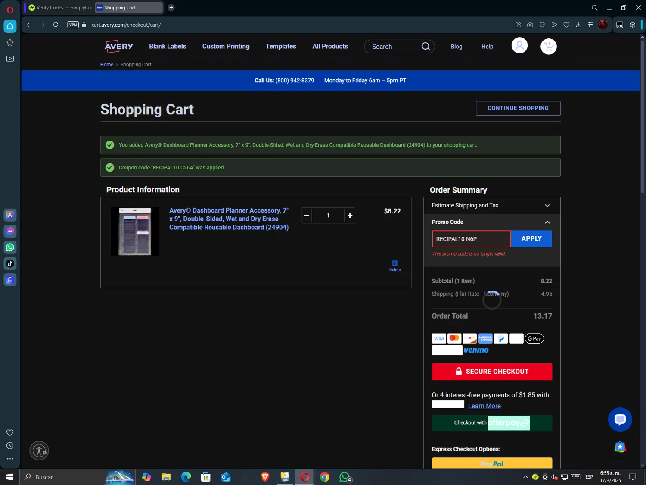Image resolution: width=646 pixels, height=485 pixels.
Task: Reload the page
Action: (x=56, y=25)
